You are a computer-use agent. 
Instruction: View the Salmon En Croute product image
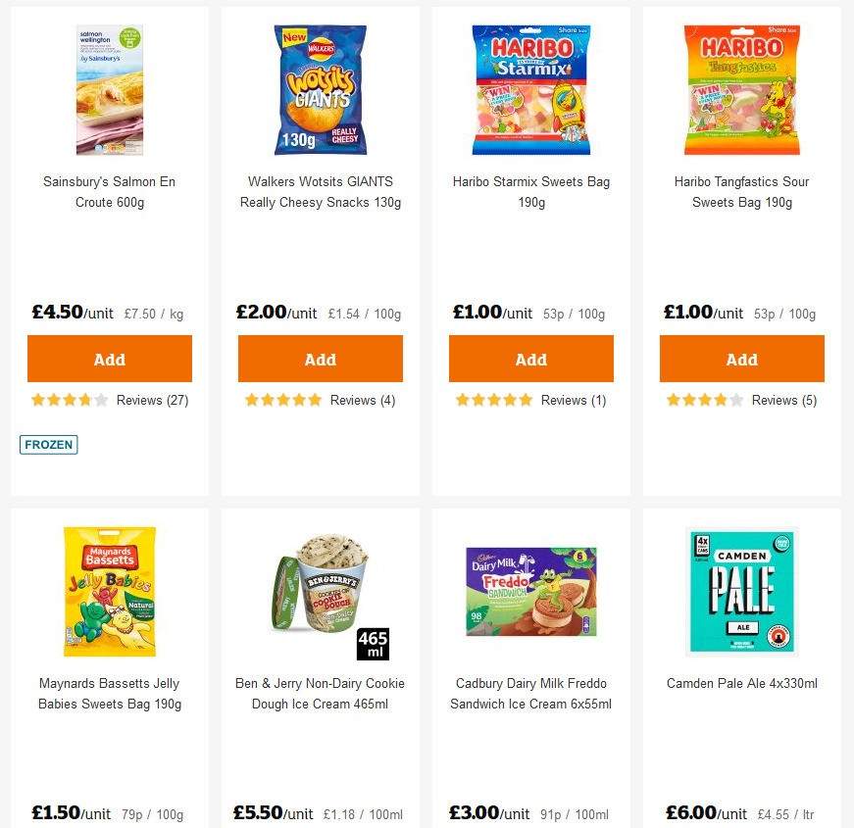coord(109,88)
